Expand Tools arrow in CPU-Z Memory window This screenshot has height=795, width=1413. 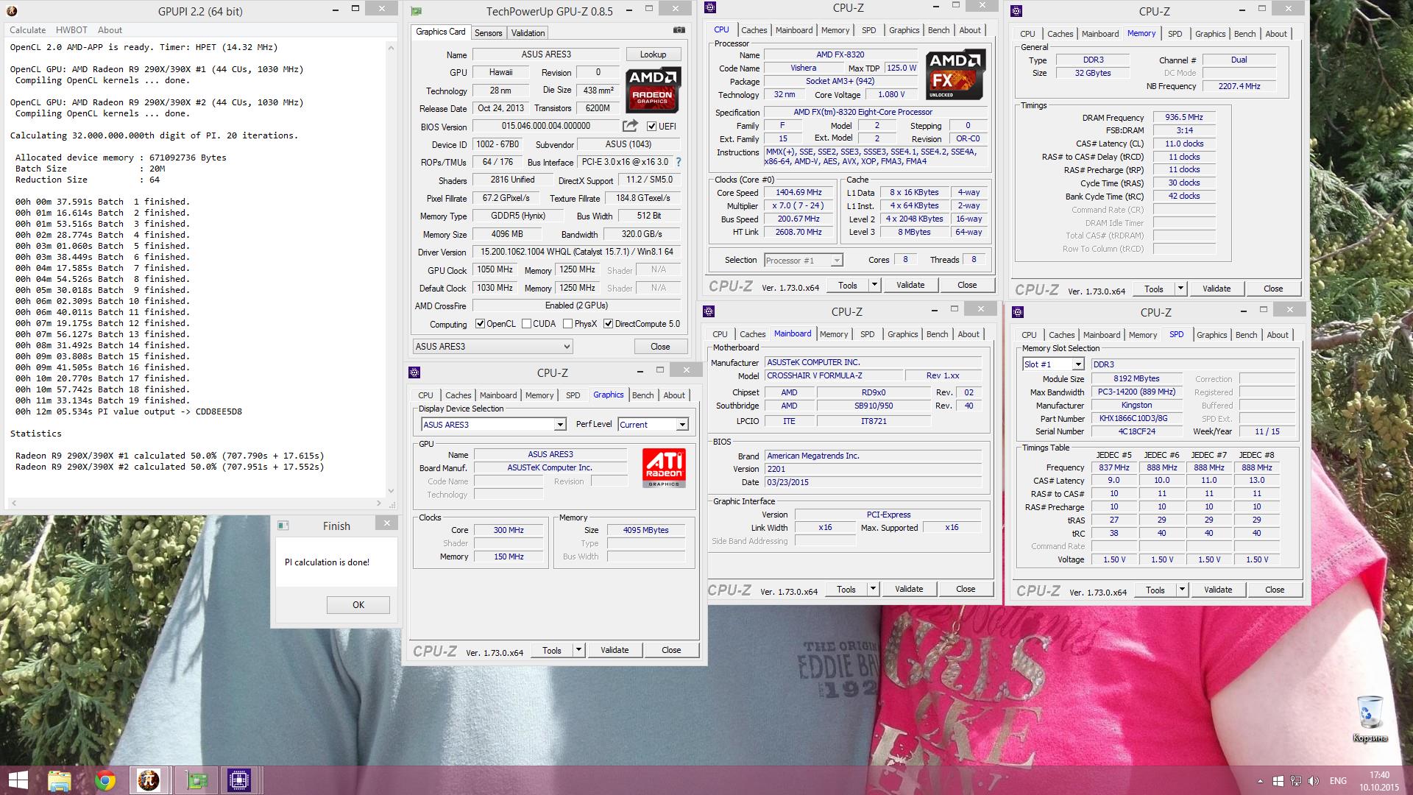click(1180, 289)
